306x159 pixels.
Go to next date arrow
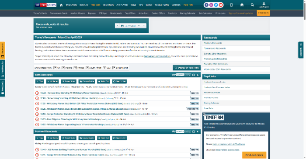pyautogui.click(x=144, y=26)
